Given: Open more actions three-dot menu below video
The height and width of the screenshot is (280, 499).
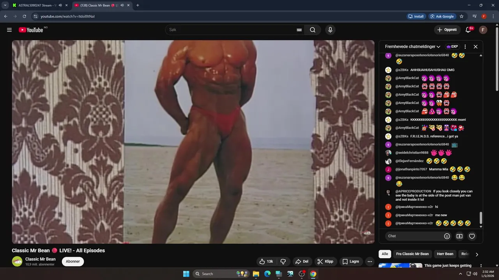Looking at the screenshot, I should (x=370, y=261).
